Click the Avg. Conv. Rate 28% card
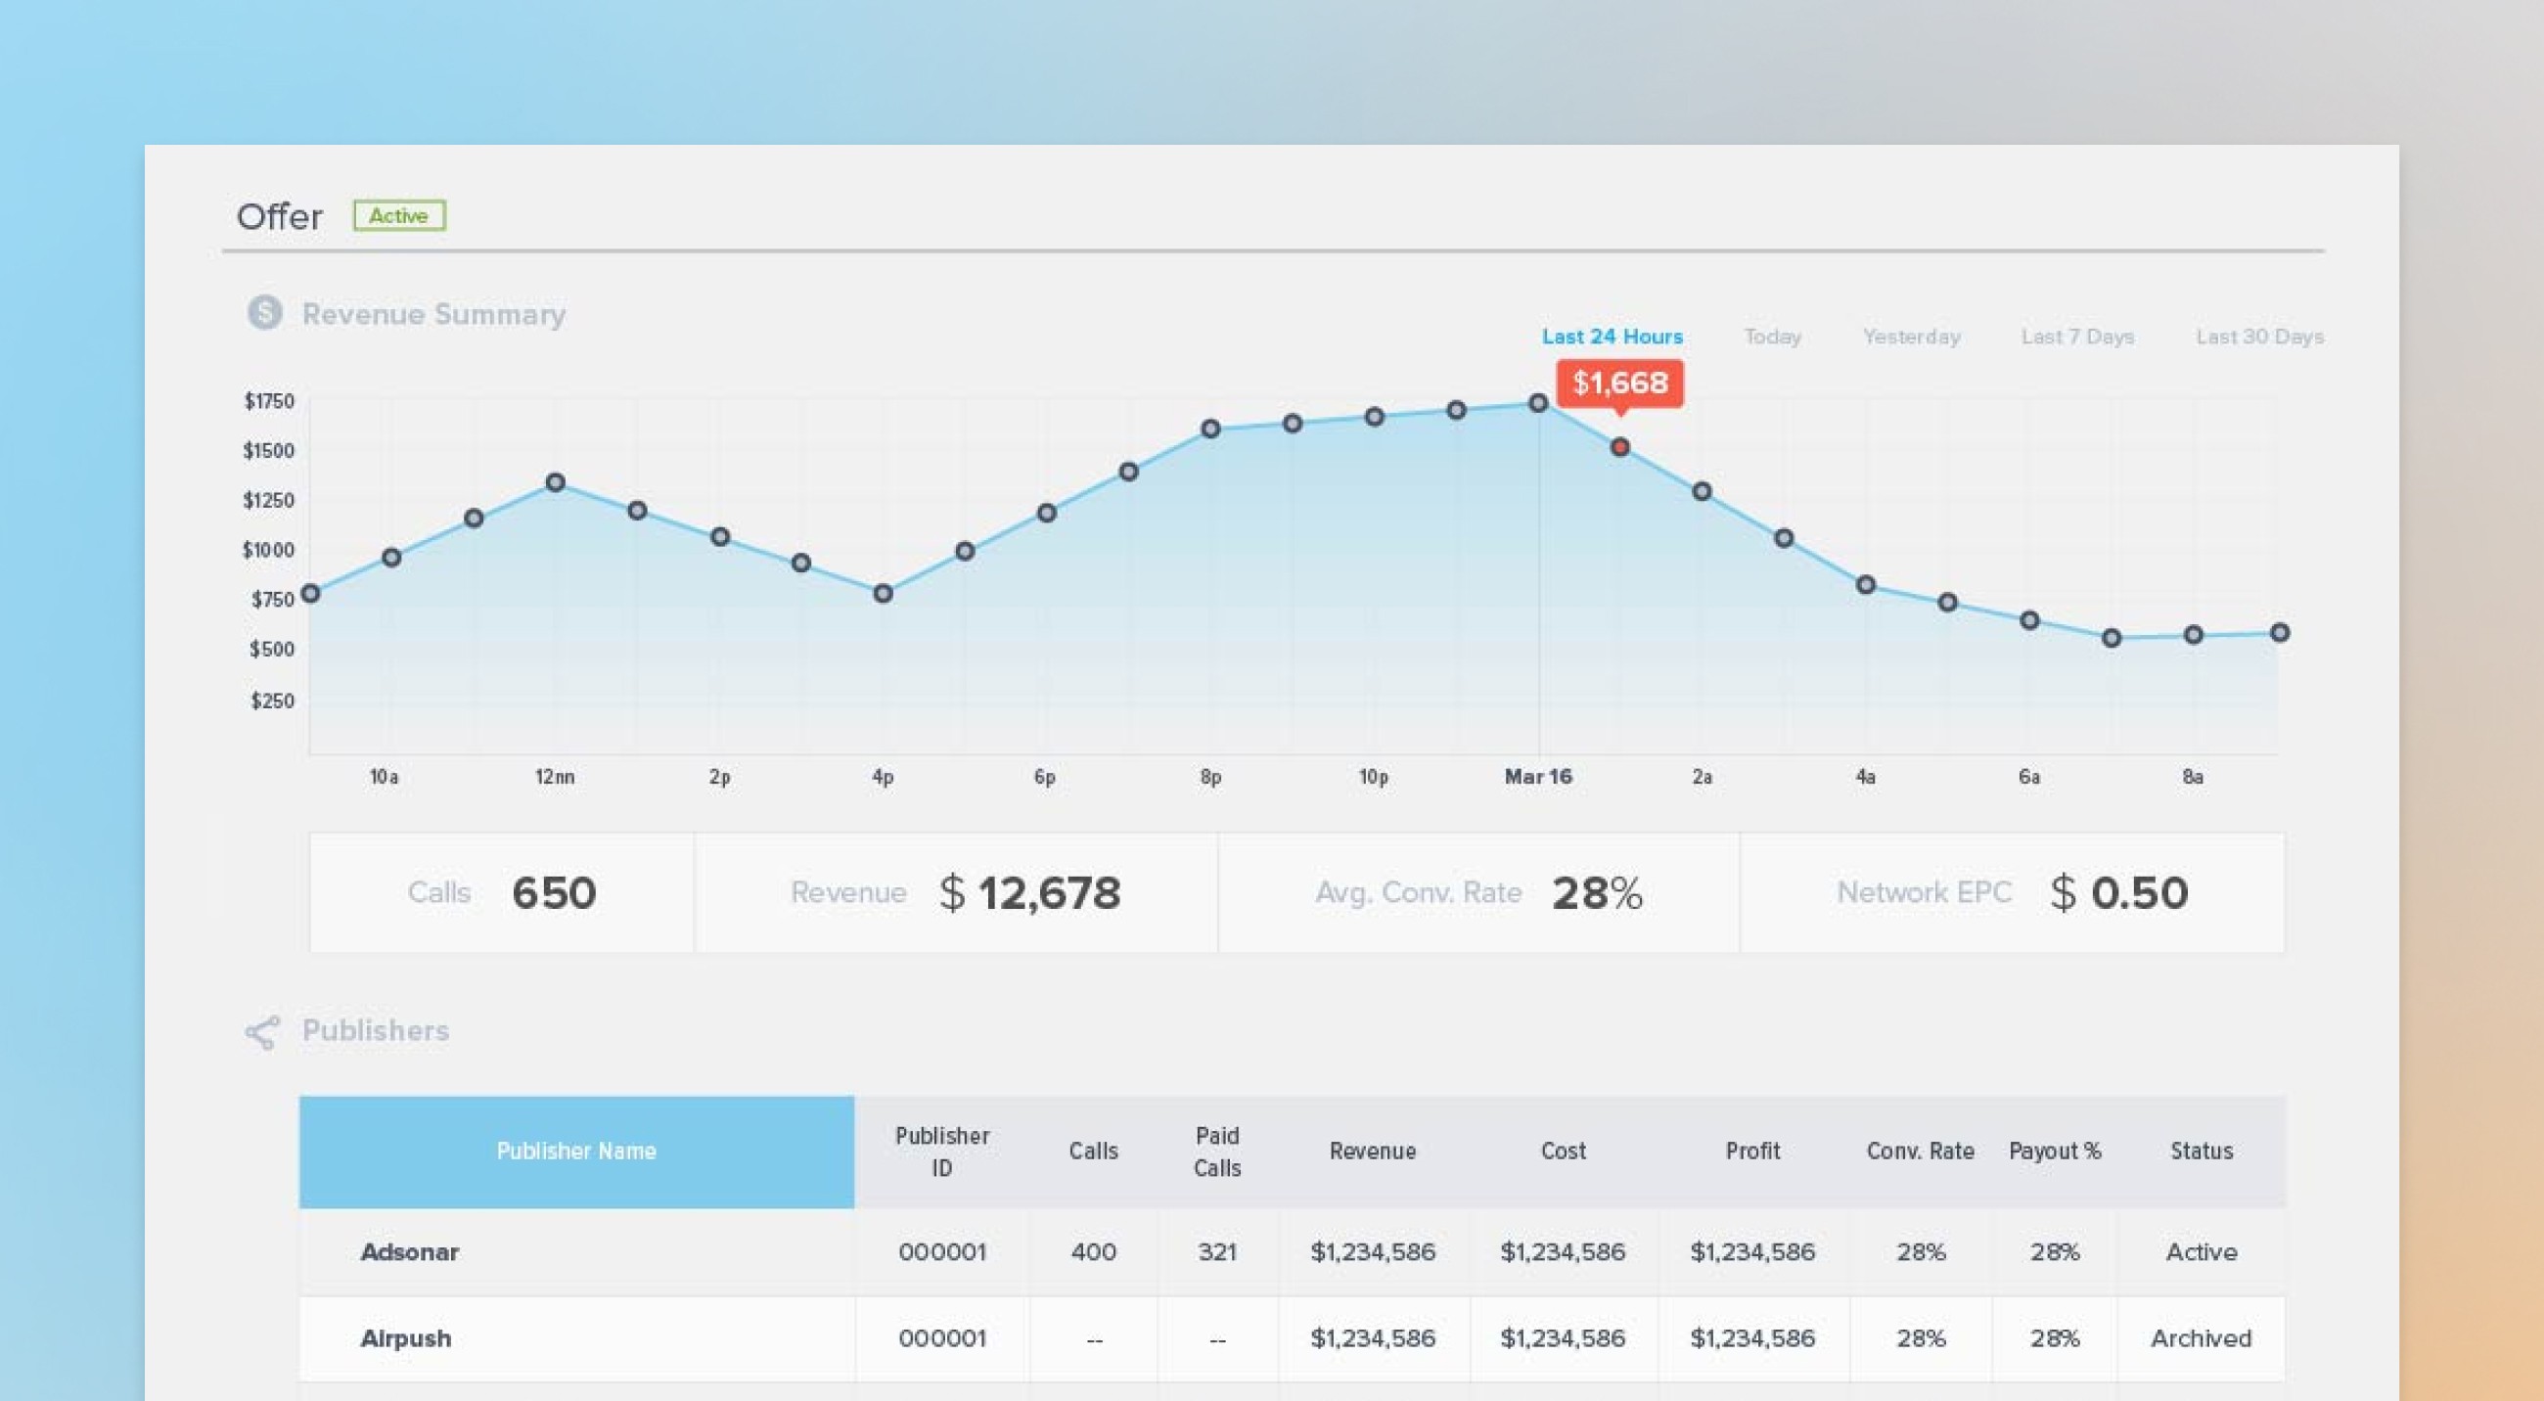 [x=1478, y=892]
